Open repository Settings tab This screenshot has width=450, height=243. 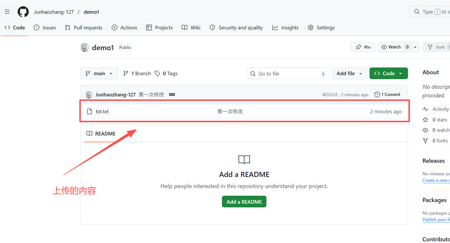(x=321, y=28)
